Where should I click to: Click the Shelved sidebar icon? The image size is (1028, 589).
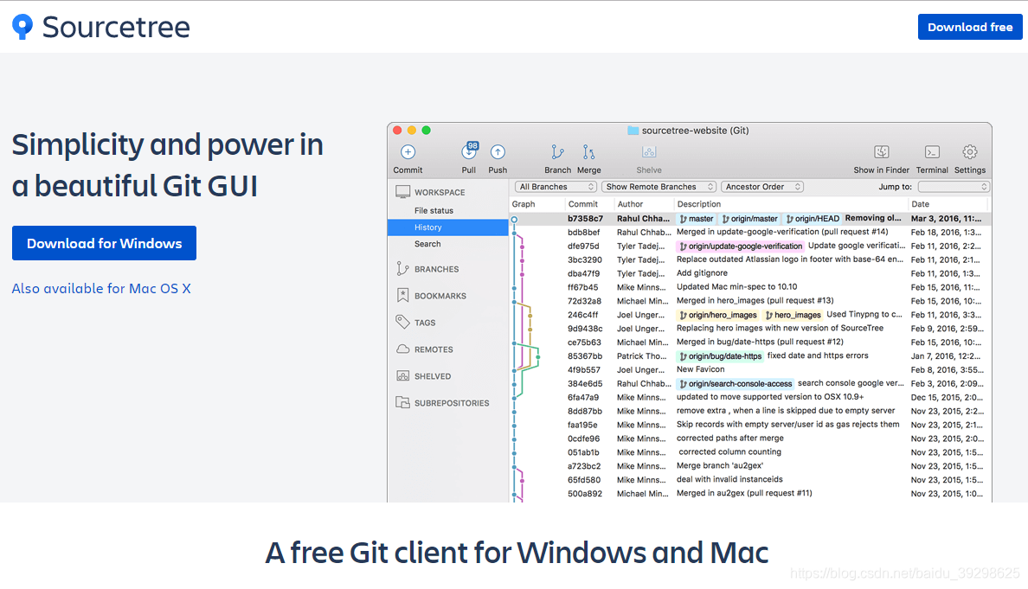pyautogui.click(x=402, y=376)
